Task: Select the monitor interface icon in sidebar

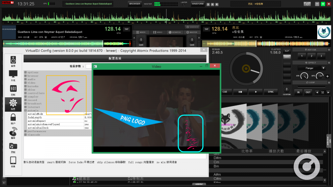Action: click(x=13, y=76)
